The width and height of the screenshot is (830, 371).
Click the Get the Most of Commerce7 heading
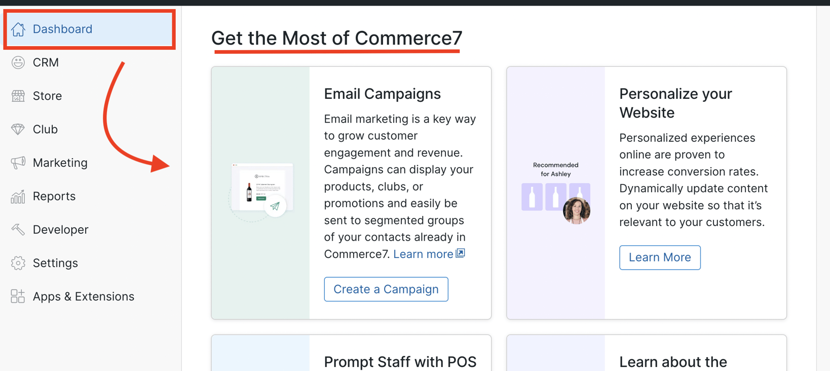(336, 38)
